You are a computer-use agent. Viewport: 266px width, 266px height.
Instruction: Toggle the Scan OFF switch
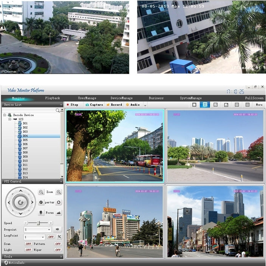click(28, 244)
